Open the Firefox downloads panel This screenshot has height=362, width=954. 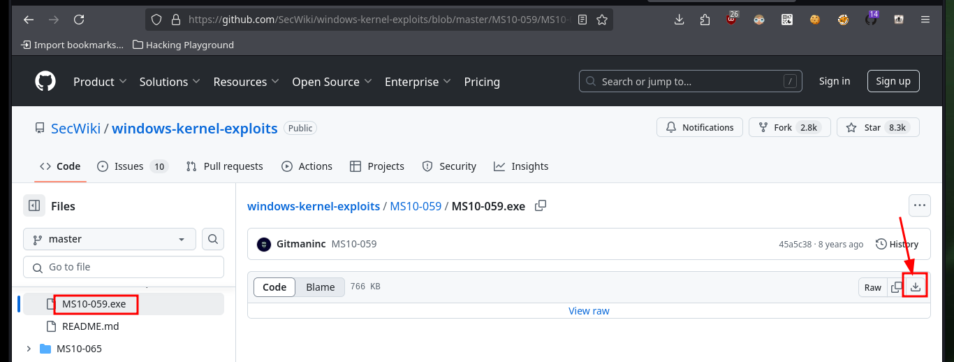pyautogui.click(x=679, y=20)
